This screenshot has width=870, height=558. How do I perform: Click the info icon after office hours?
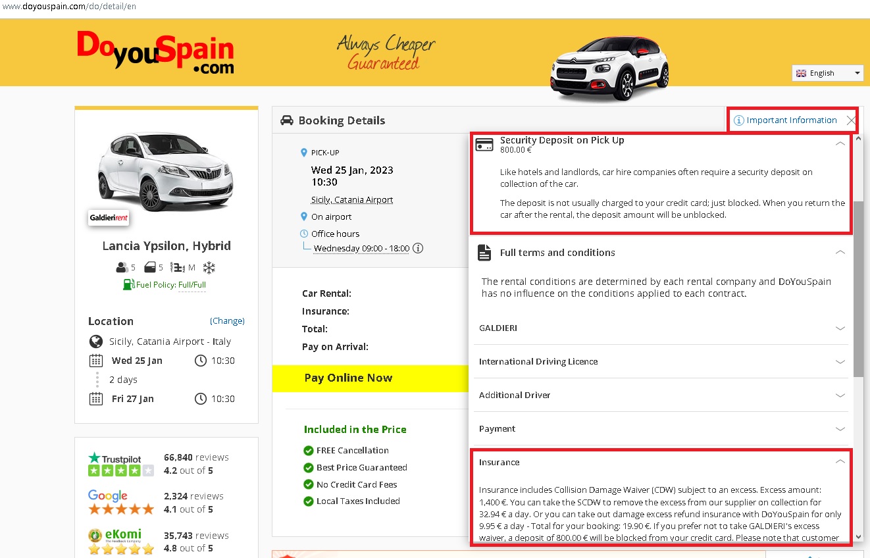pos(418,249)
